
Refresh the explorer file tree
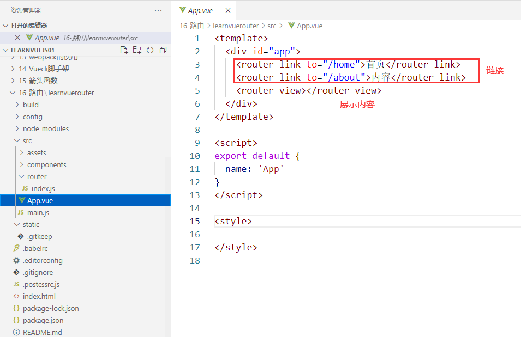150,50
